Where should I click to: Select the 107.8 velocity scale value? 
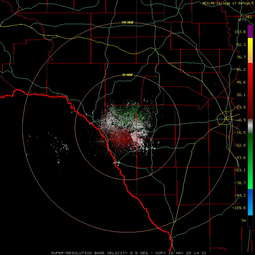coord(240,32)
